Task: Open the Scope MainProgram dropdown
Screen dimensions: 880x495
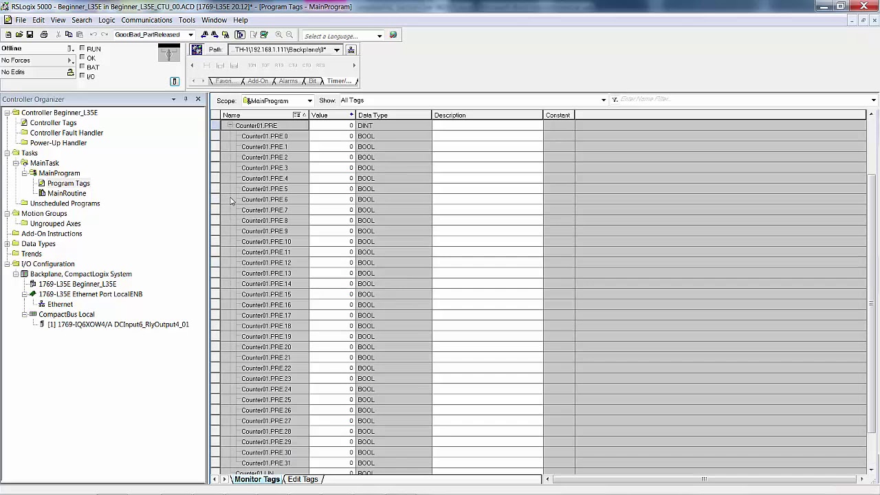Action: [309, 101]
